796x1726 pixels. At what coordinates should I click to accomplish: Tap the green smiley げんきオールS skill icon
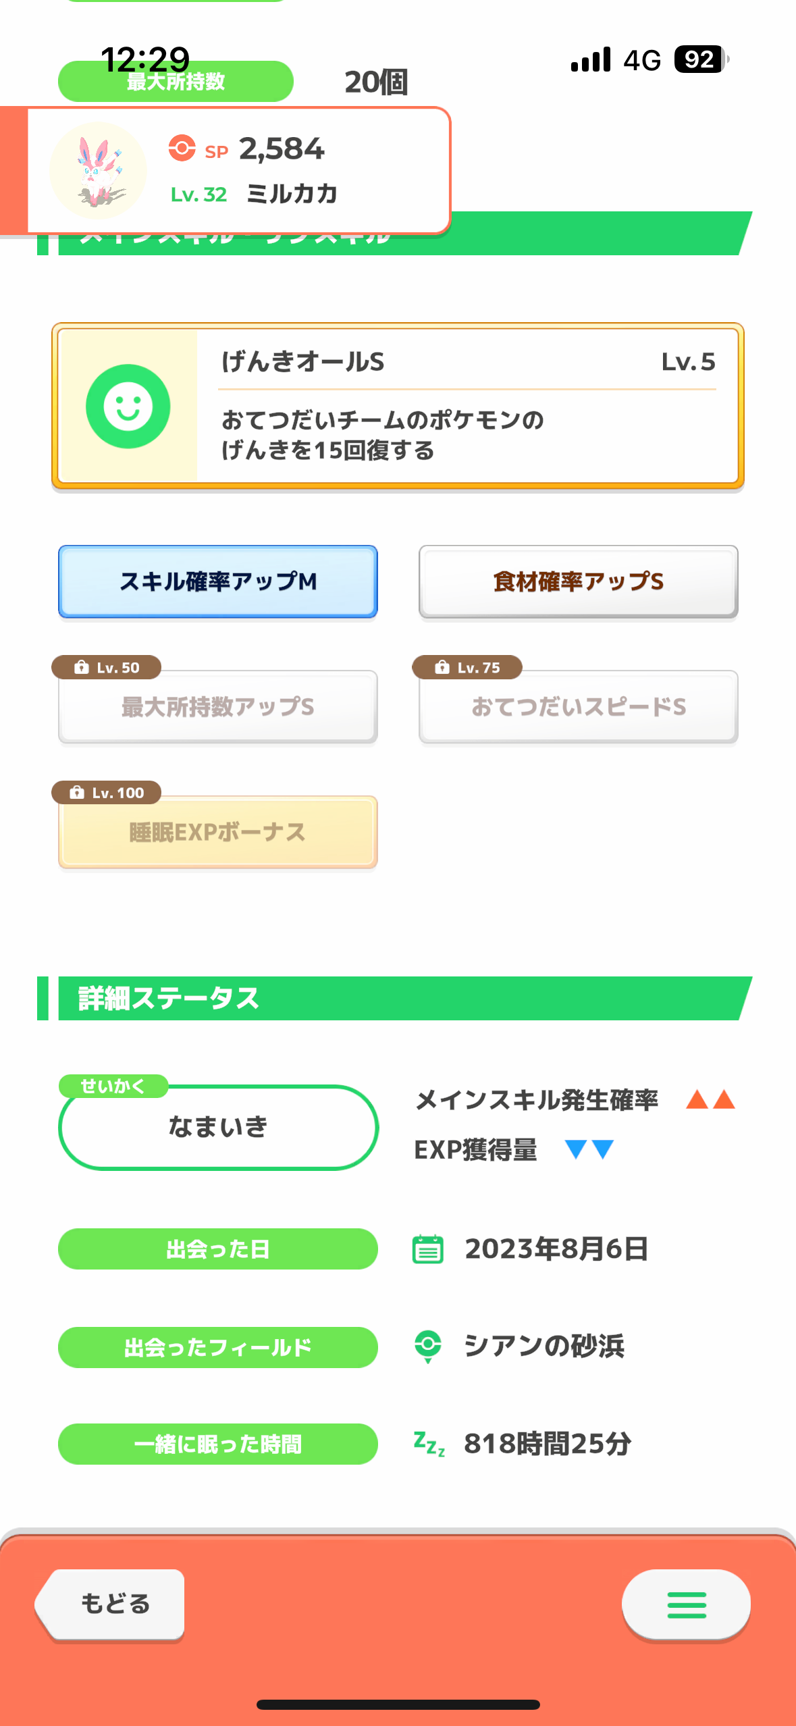click(128, 406)
